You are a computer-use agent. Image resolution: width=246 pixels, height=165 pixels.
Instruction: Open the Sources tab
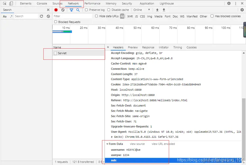click(x=57, y=3)
